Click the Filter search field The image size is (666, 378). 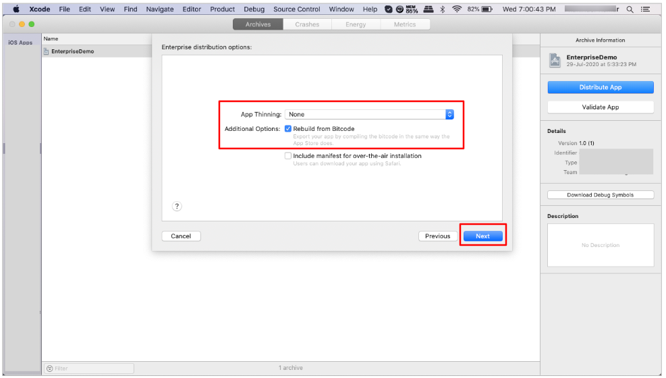coord(89,369)
